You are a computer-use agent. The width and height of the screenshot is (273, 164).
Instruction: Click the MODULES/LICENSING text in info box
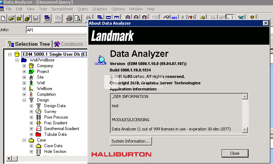130,120
